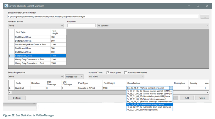The image size is (215, 119).
Task: Click the Add button
Action: 187,98
